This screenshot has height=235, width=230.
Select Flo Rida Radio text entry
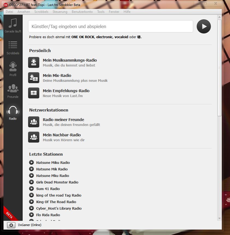(x=48, y=215)
